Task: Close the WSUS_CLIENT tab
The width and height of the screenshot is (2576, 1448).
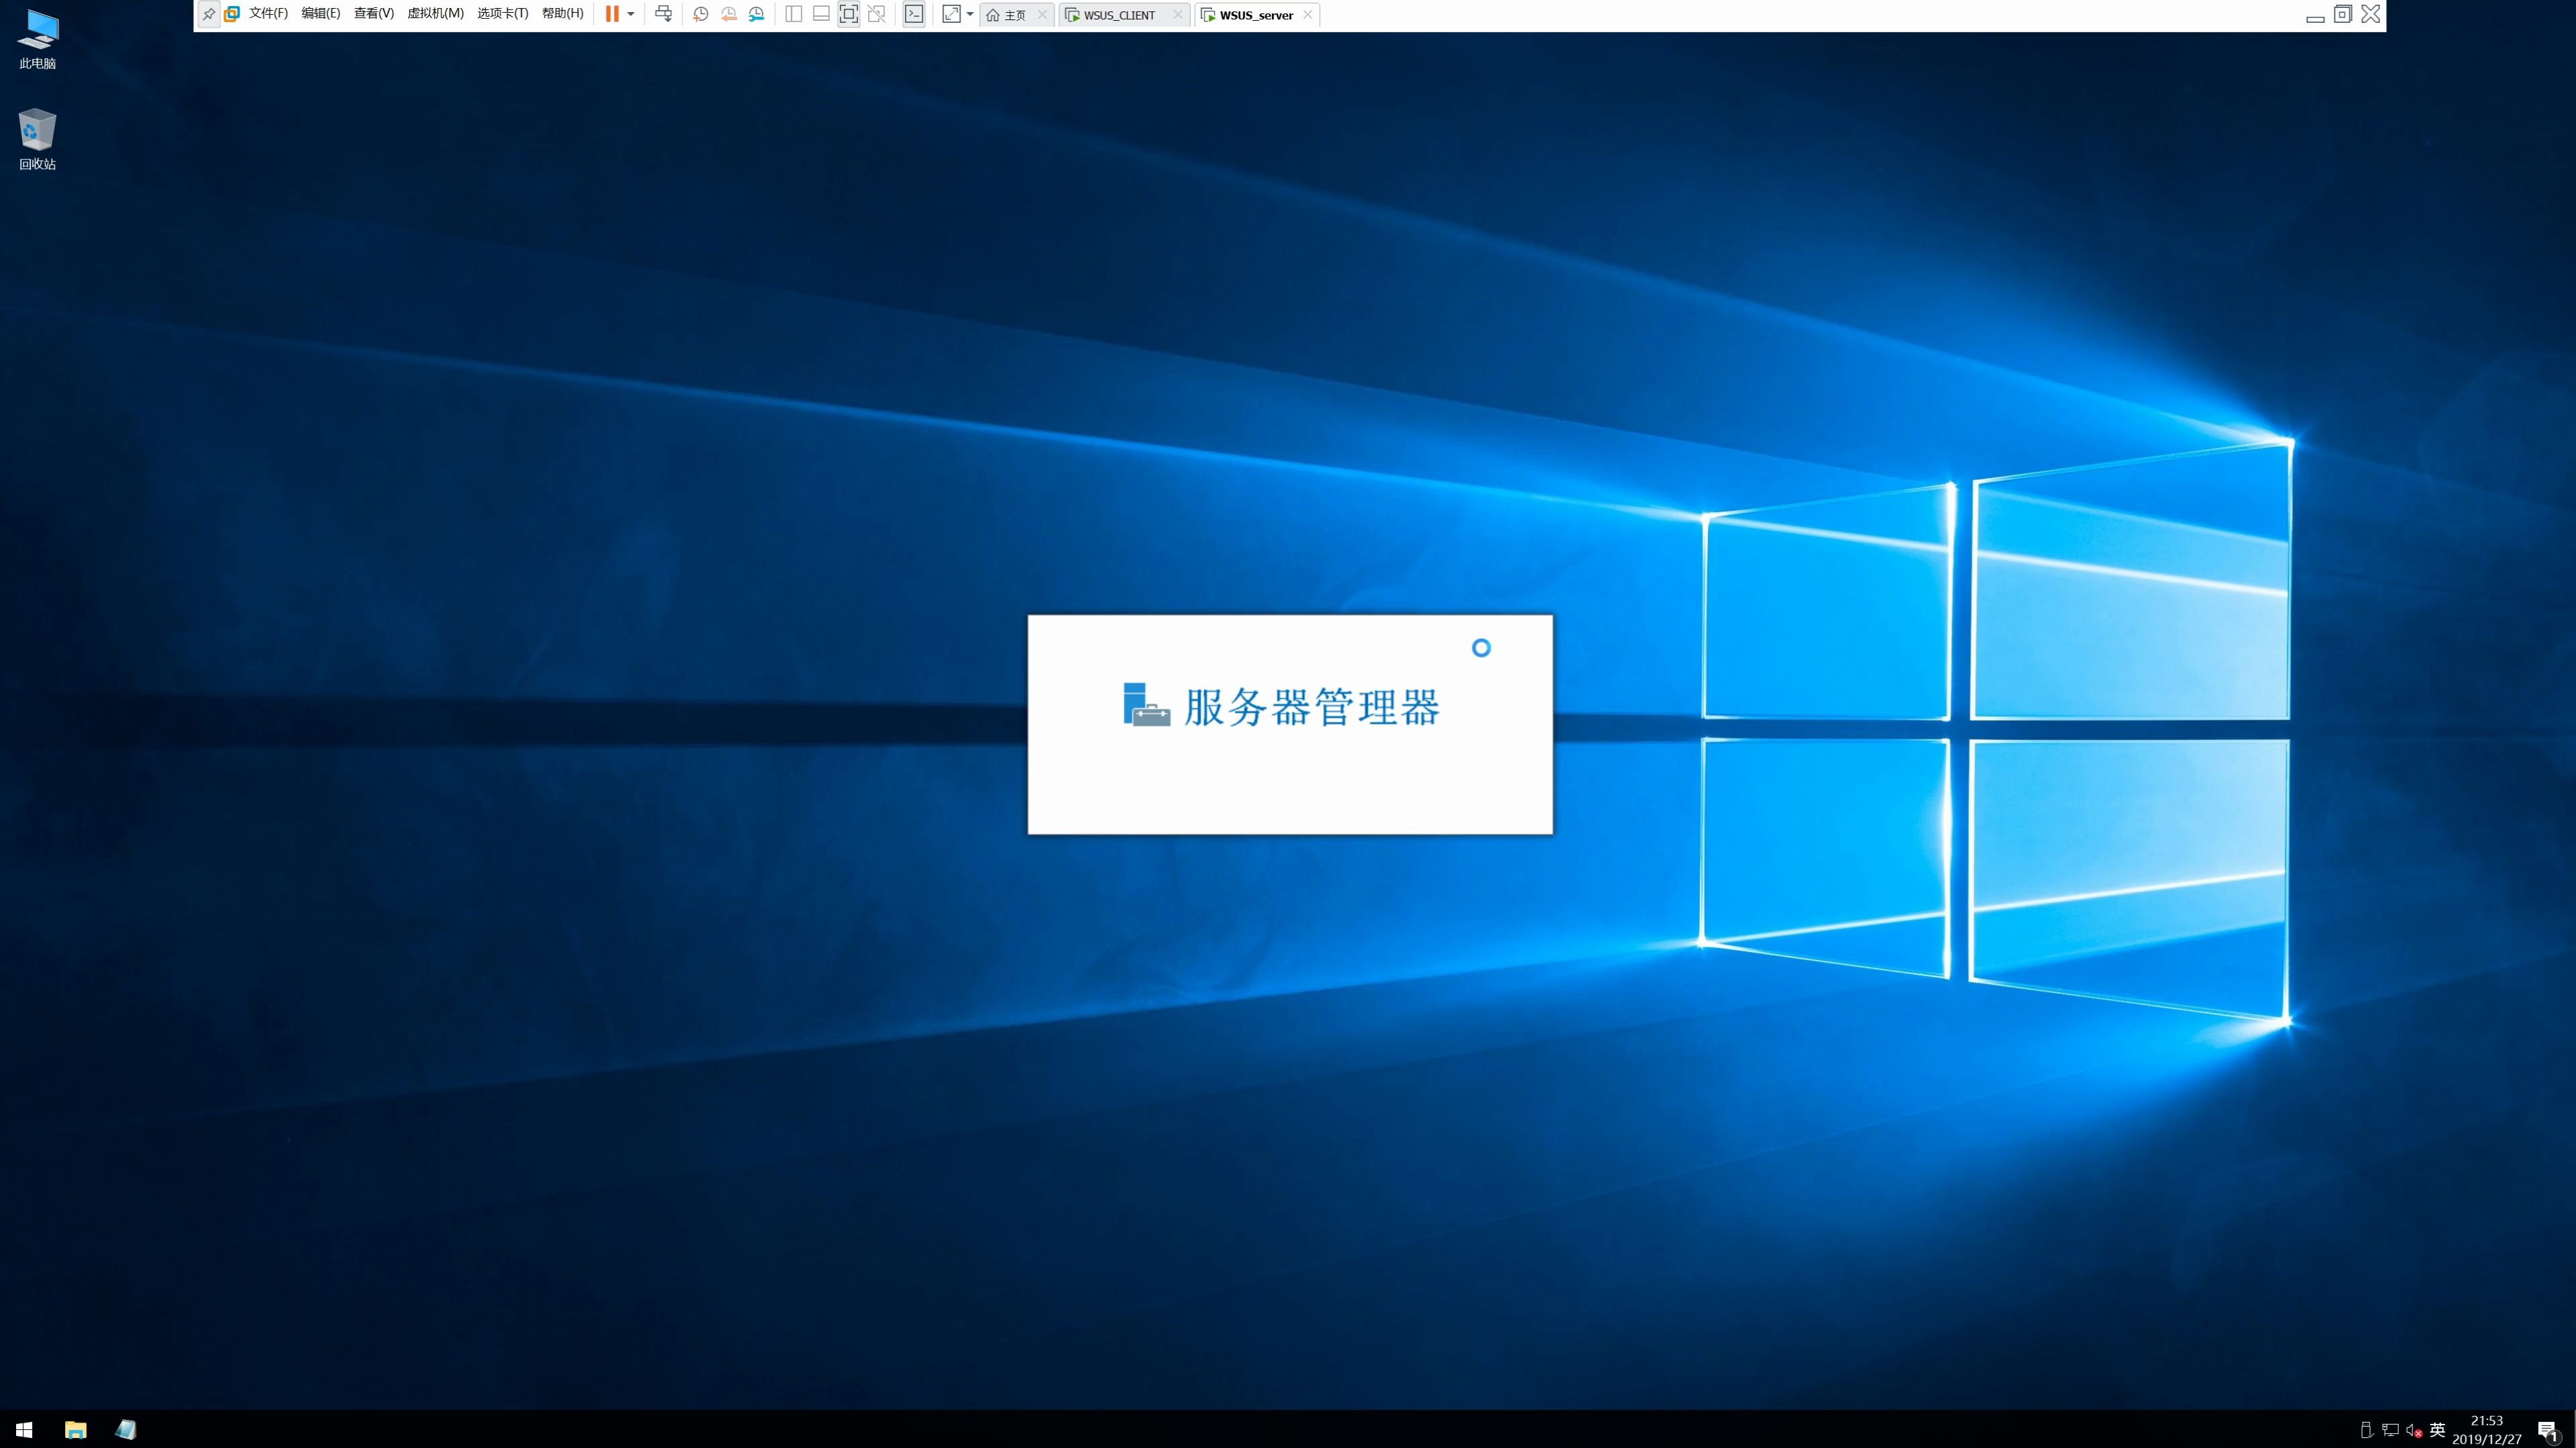Action: [x=1178, y=15]
